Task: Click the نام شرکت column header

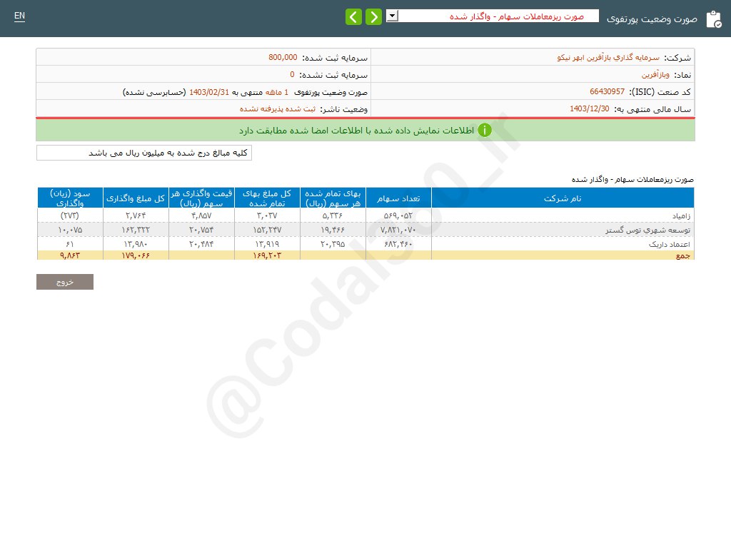Action: coord(563,198)
